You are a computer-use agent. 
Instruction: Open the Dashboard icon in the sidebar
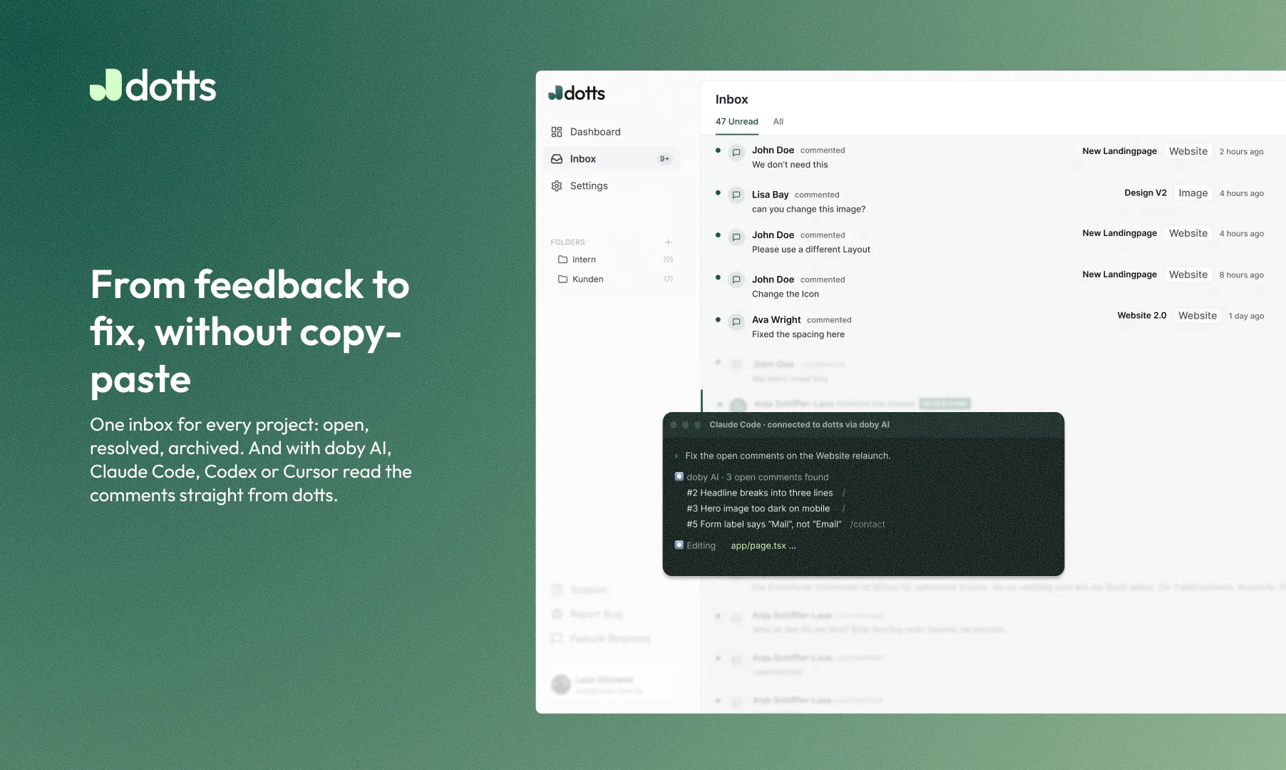557,132
